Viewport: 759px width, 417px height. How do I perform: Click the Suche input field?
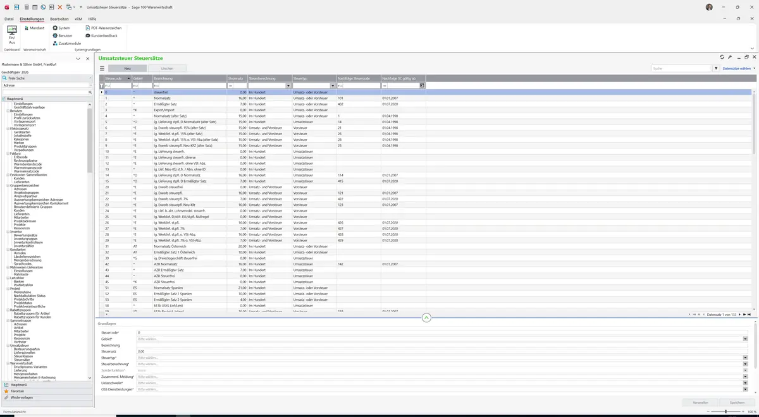[681, 68]
